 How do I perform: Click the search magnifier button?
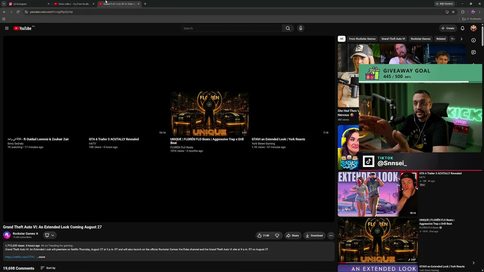click(288, 28)
